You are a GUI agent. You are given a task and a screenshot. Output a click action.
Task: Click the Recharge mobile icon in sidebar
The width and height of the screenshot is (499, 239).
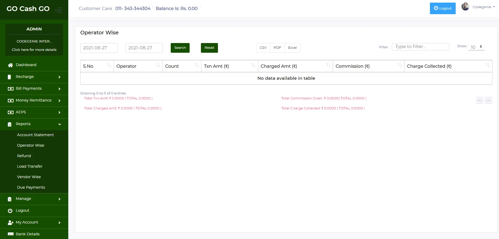coord(9,77)
